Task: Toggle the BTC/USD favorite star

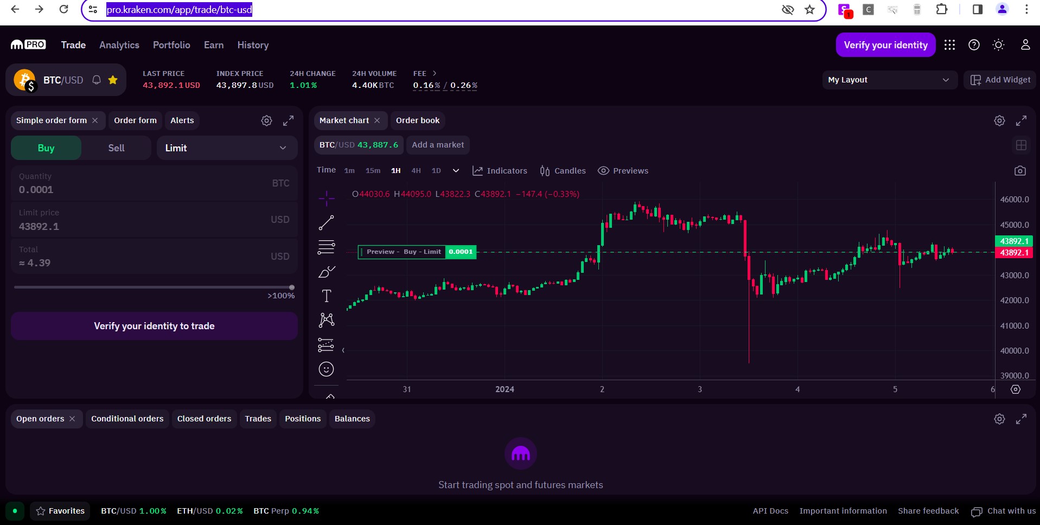Action: [x=113, y=80]
